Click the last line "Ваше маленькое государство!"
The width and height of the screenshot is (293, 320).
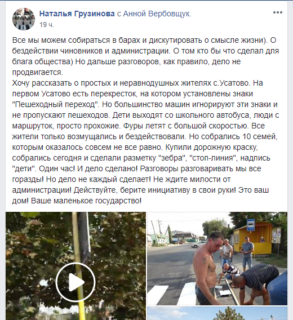86,201
